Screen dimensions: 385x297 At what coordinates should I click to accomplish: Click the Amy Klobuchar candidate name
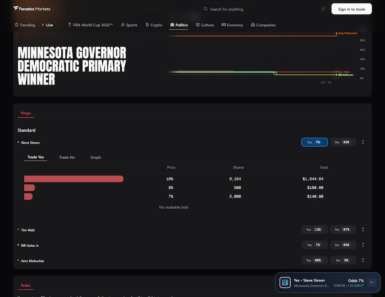[32, 261]
